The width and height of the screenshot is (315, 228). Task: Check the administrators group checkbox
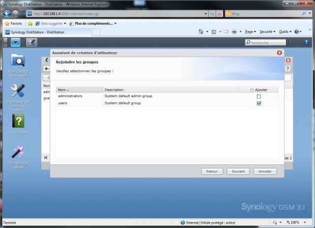(x=259, y=97)
